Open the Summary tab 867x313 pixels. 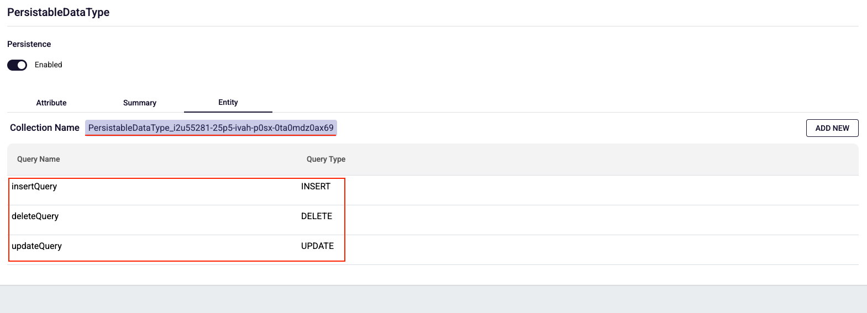click(x=140, y=103)
